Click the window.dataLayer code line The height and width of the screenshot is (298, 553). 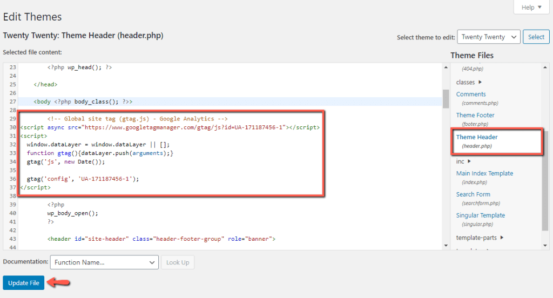point(98,145)
